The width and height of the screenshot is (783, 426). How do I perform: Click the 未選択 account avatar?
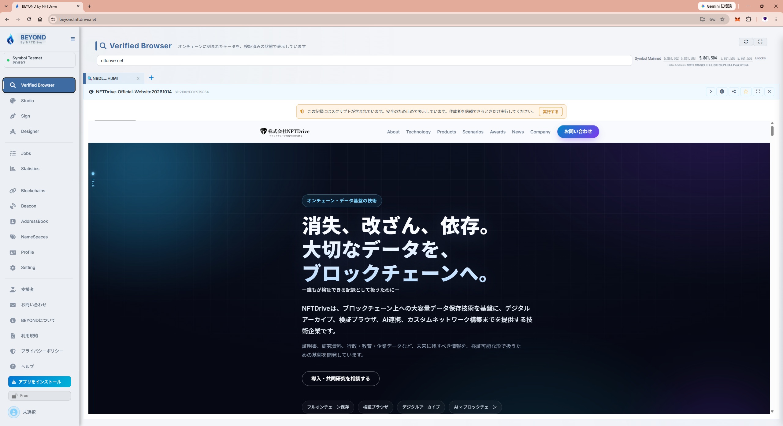coord(14,412)
